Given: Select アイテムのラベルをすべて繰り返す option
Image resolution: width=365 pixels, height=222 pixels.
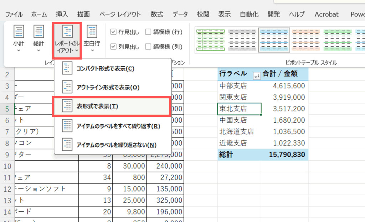Looking at the screenshot, I should (118, 126).
